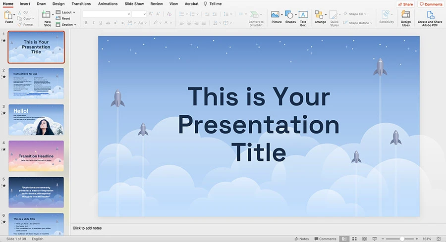The width and height of the screenshot is (446, 242).
Task: Insert a Text Box
Action: [x=303, y=15]
